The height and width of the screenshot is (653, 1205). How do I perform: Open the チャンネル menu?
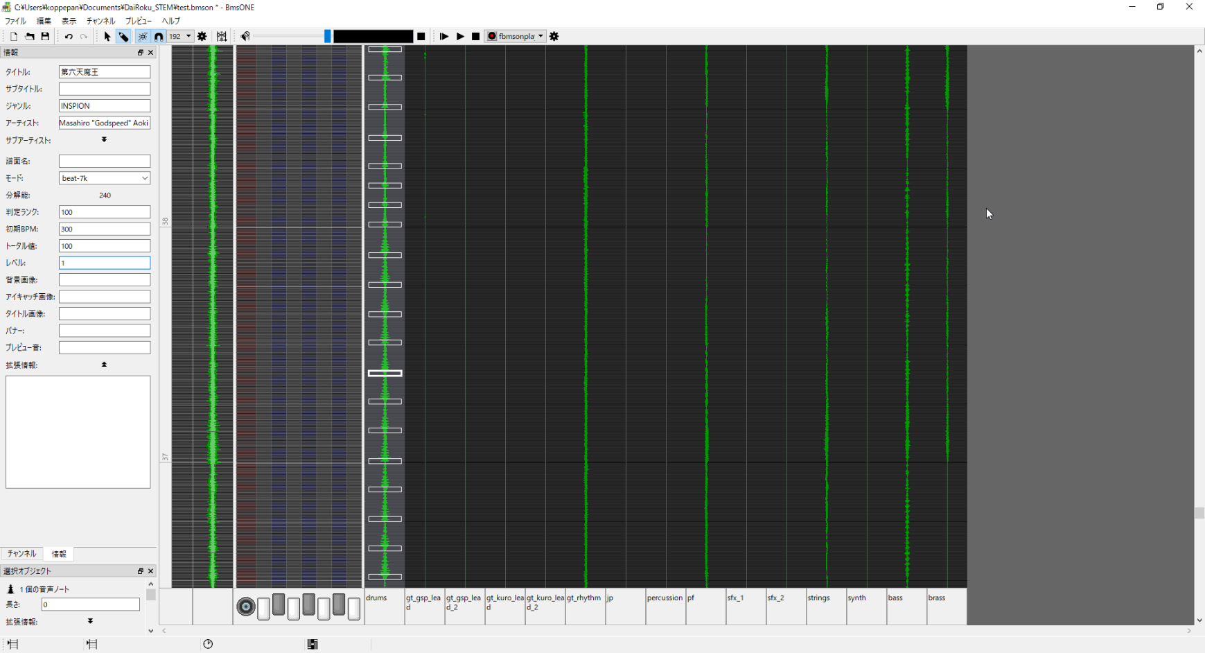101,21
